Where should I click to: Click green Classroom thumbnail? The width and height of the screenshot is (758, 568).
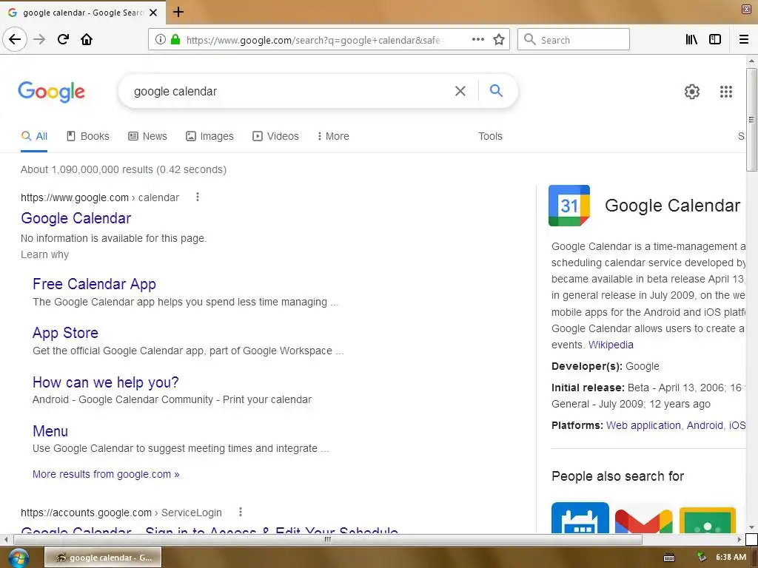tap(707, 520)
